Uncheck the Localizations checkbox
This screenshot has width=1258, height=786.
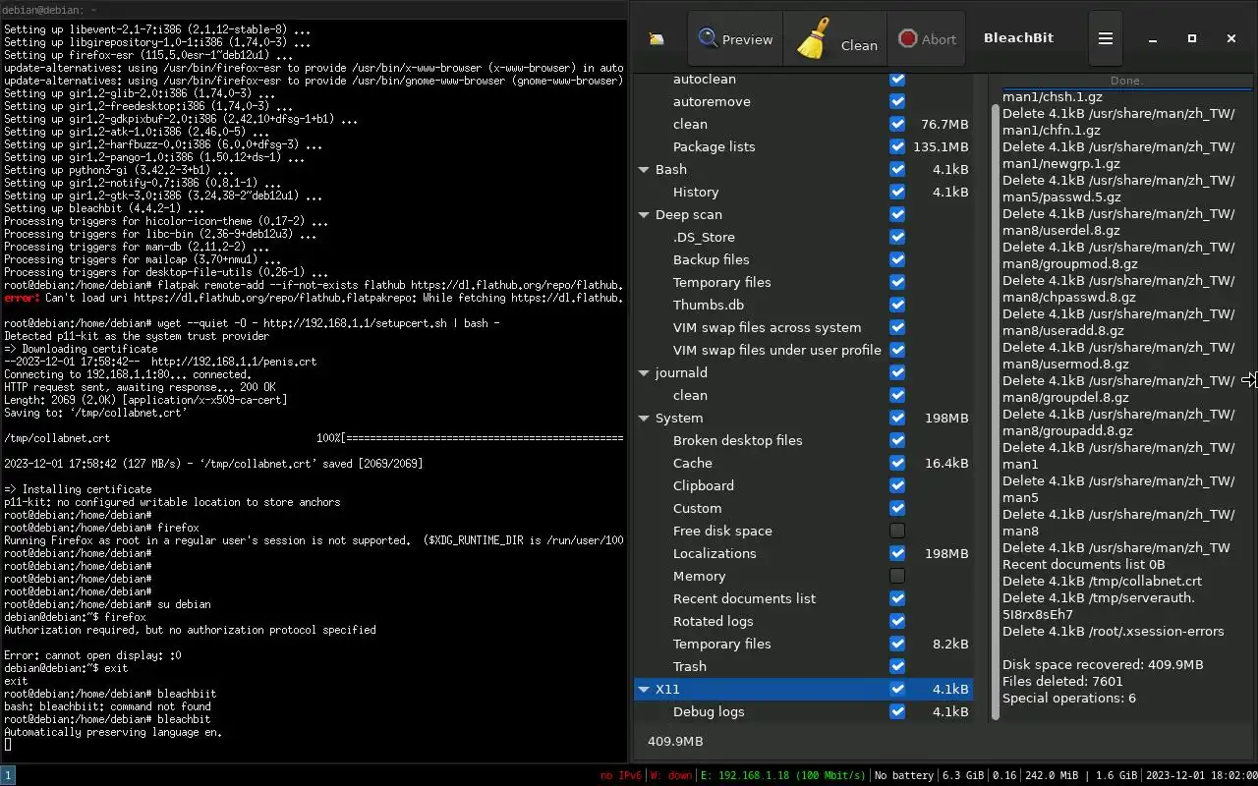[x=897, y=553]
